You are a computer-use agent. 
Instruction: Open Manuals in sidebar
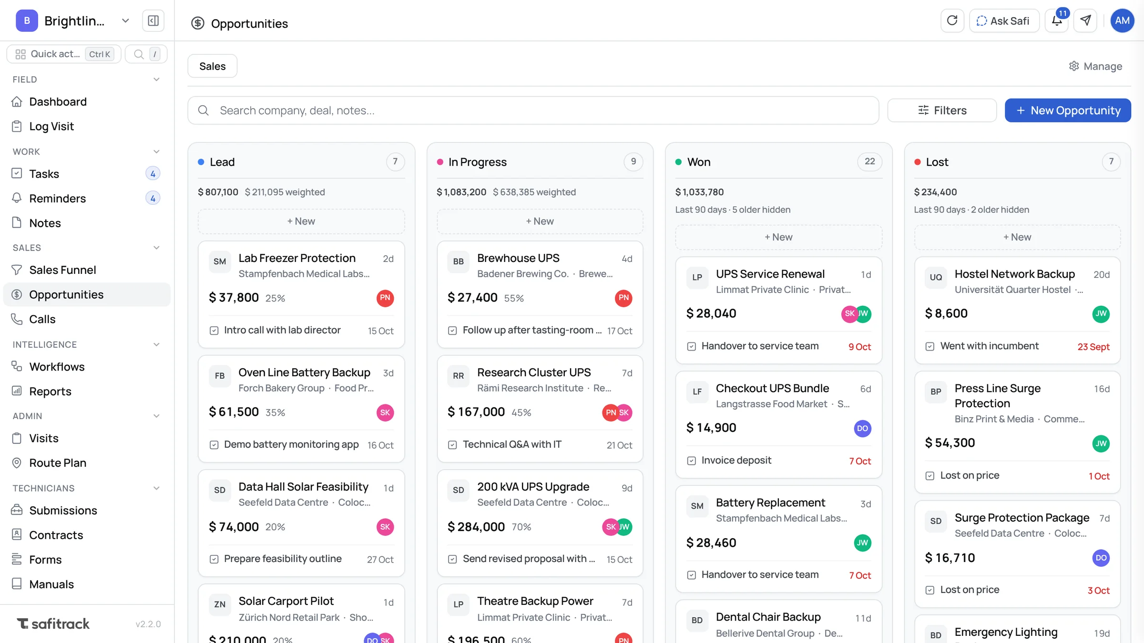click(87, 584)
